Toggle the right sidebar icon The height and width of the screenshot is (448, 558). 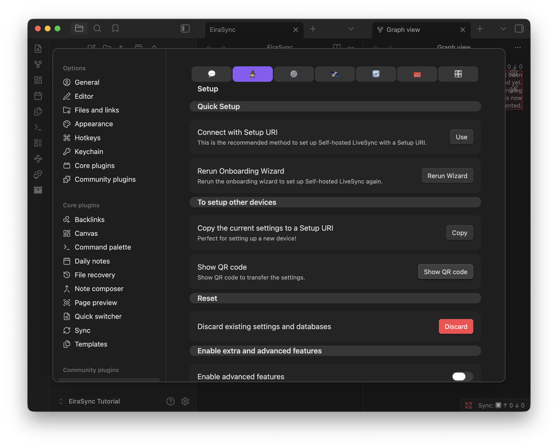tap(519, 28)
